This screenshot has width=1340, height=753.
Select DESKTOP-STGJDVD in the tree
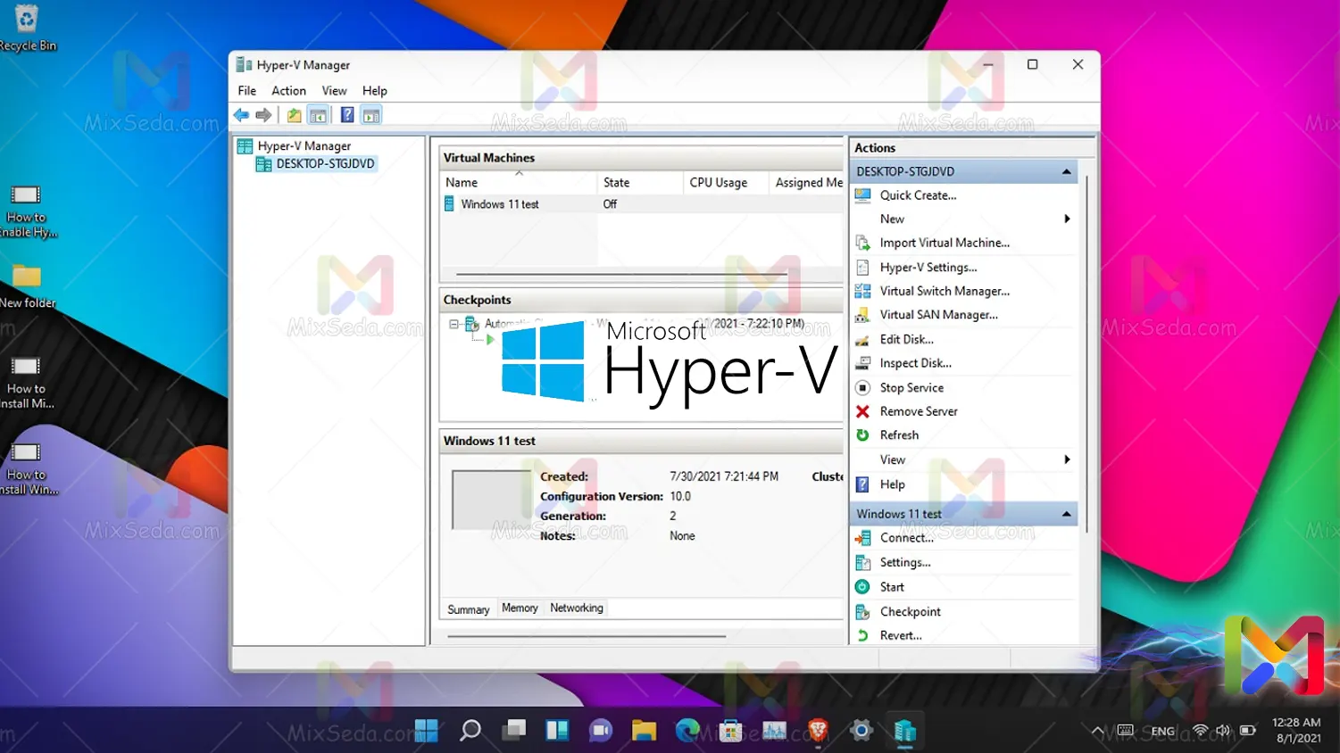pyautogui.click(x=325, y=164)
